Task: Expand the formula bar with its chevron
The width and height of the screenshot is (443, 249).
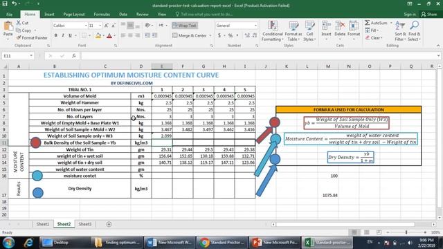Action: point(438,56)
